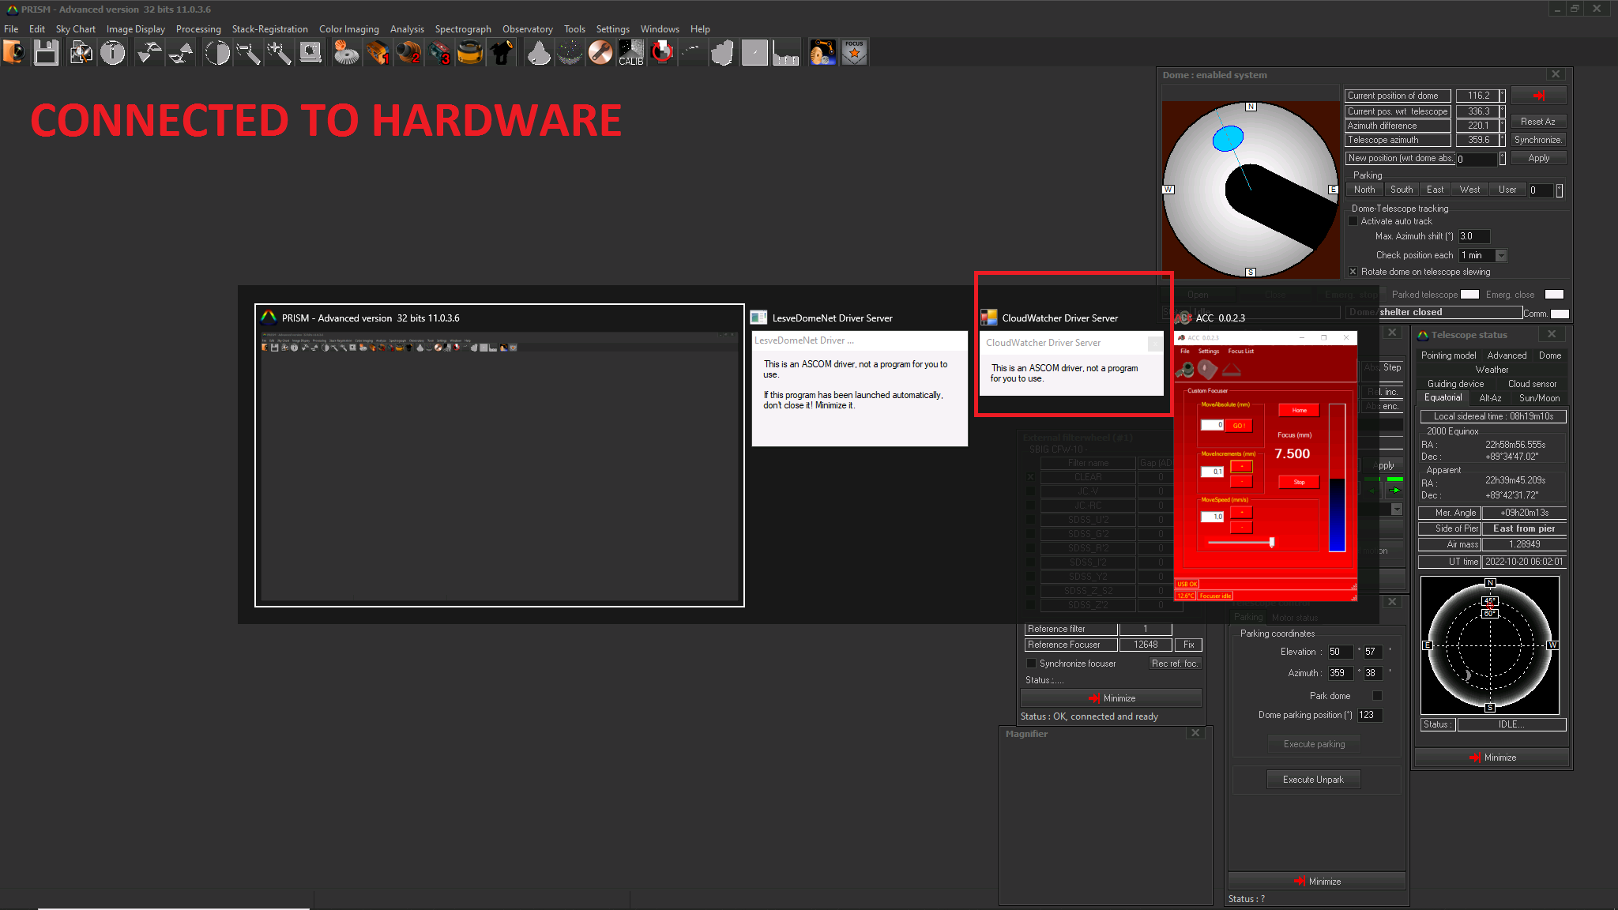Click the image info (i) toolbar icon
1618x910 pixels.
pos(113,53)
